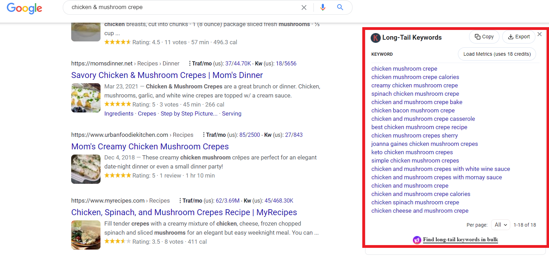
Task: Open the Serving sitelink
Action: (x=232, y=113)
